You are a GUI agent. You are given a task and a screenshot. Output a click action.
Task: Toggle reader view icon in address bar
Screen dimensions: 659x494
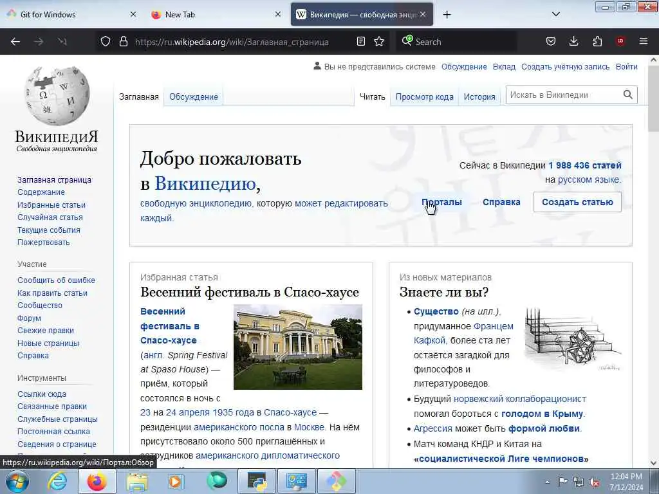[x=360, y=42]
